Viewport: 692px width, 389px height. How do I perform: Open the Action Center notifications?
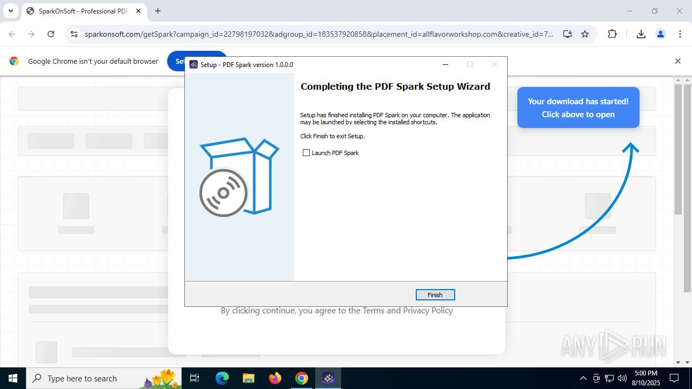tap(675, 378)
